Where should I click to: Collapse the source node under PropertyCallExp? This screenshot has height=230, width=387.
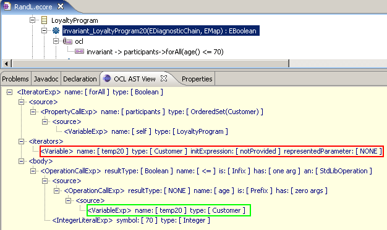pos(45,121)
